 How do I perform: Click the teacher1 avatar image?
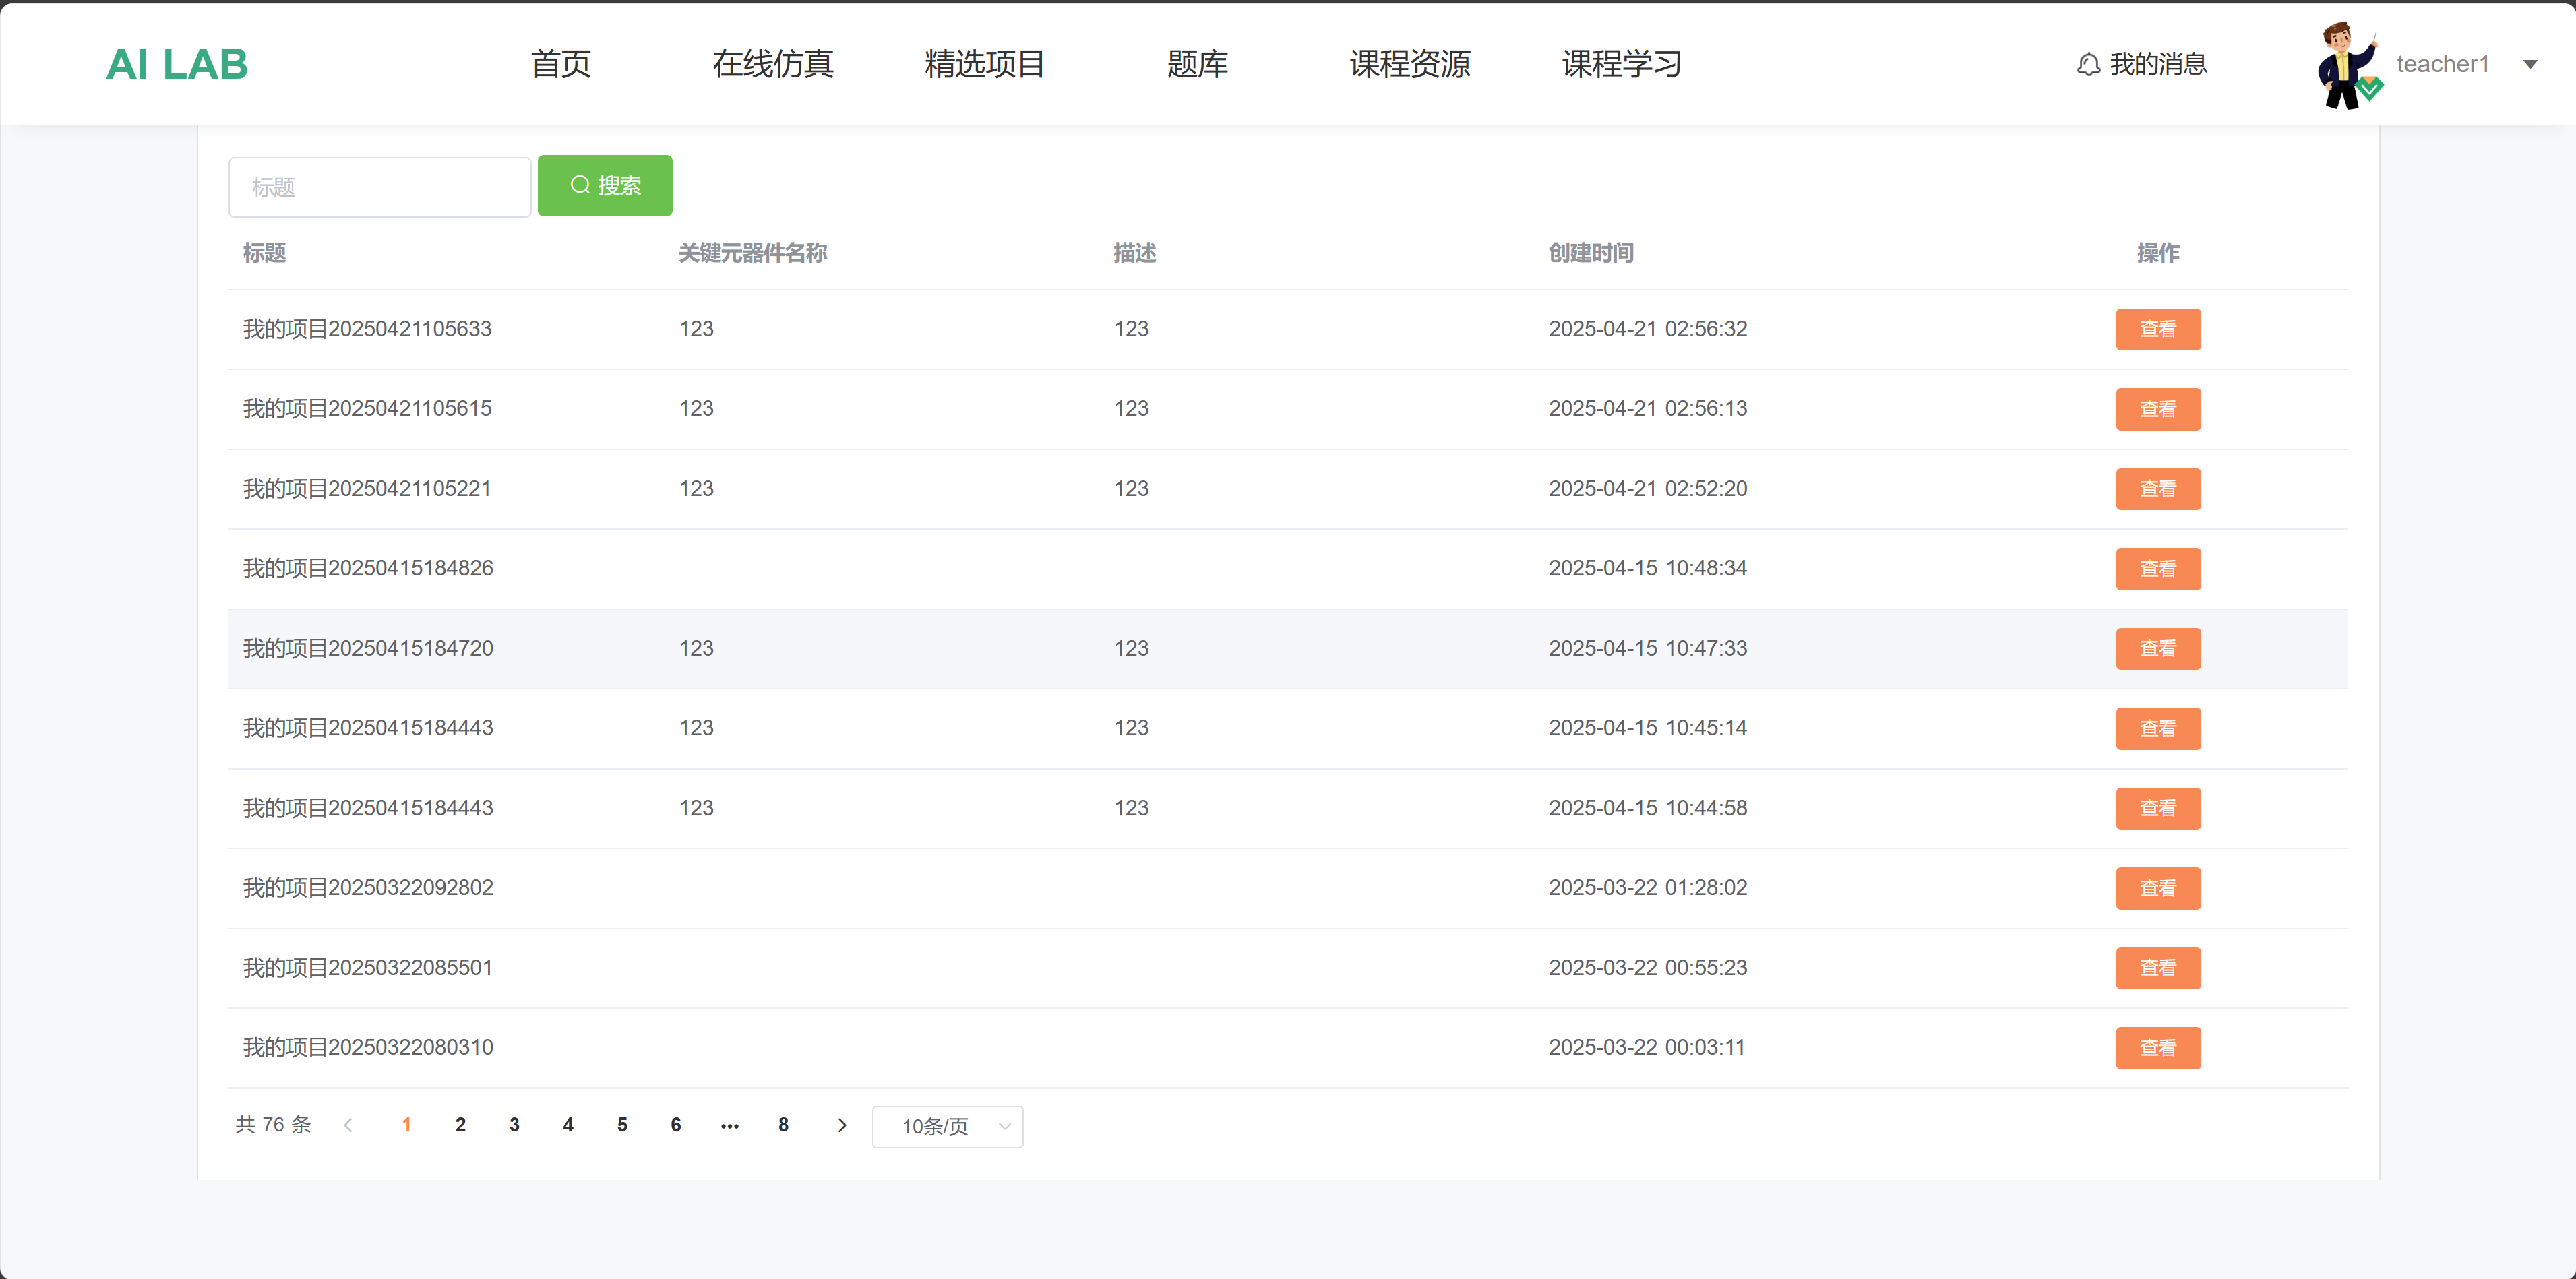(x=2346, y=64)
